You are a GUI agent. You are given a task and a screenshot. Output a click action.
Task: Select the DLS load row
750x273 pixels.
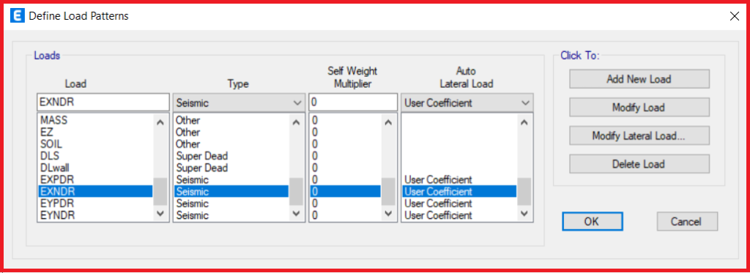pos(96,156)
